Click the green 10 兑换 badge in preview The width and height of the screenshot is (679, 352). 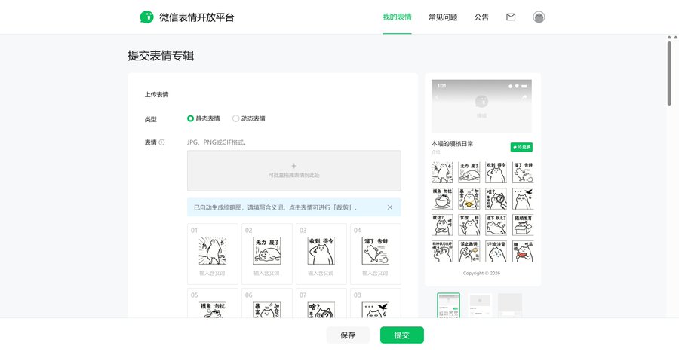pos(521,147)
